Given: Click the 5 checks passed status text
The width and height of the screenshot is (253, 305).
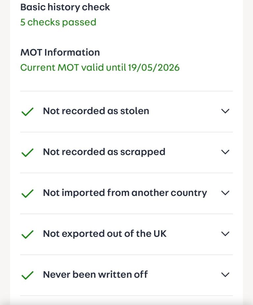Looking at the screenshot, I should point(58,22).
